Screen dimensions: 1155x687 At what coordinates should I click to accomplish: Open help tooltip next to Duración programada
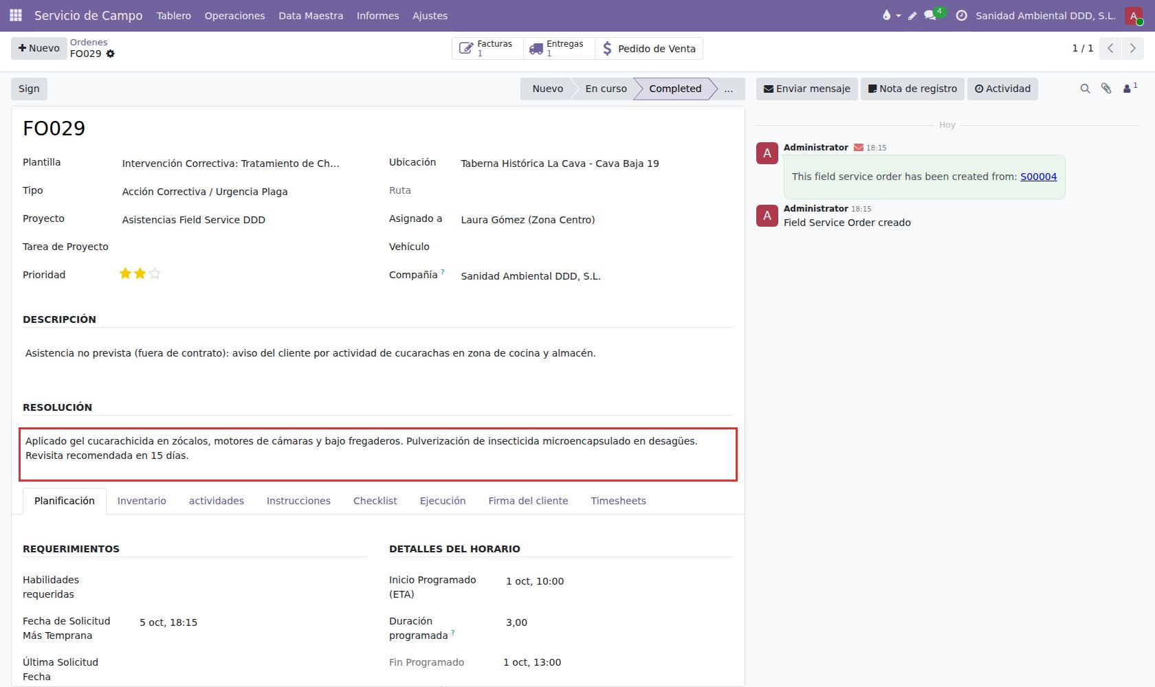(x=452, y=633)
